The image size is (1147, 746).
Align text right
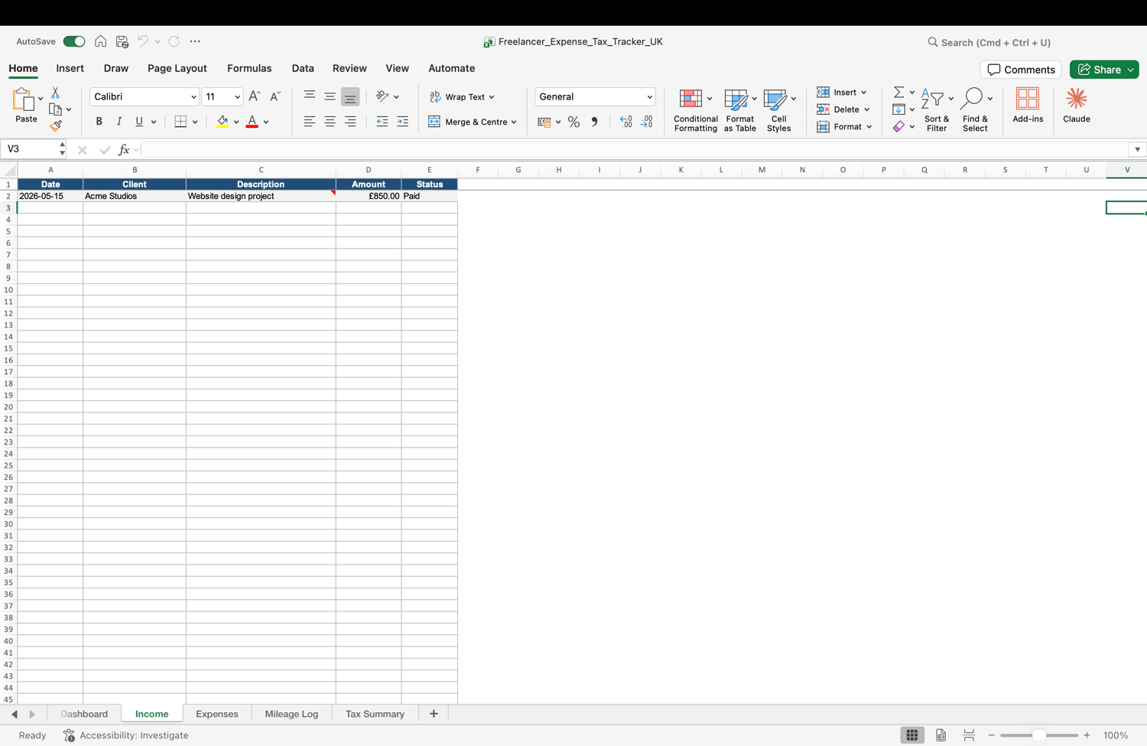tap(350, 122)
